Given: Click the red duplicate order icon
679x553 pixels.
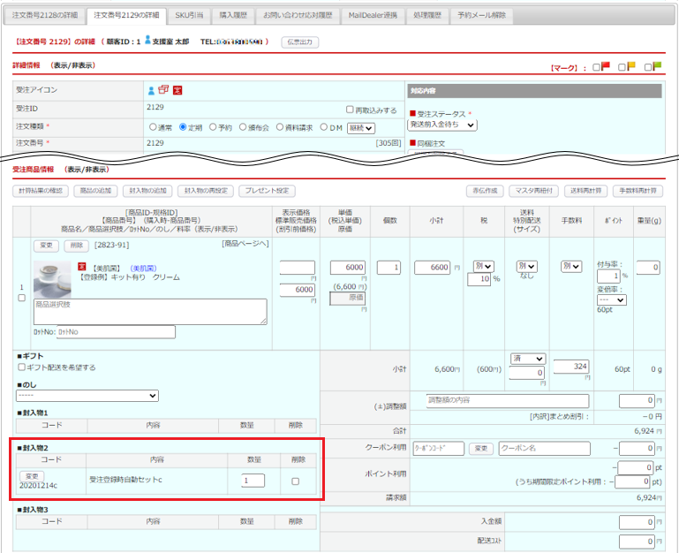Looking at the screenshot, I should click(x=163, y=90).
